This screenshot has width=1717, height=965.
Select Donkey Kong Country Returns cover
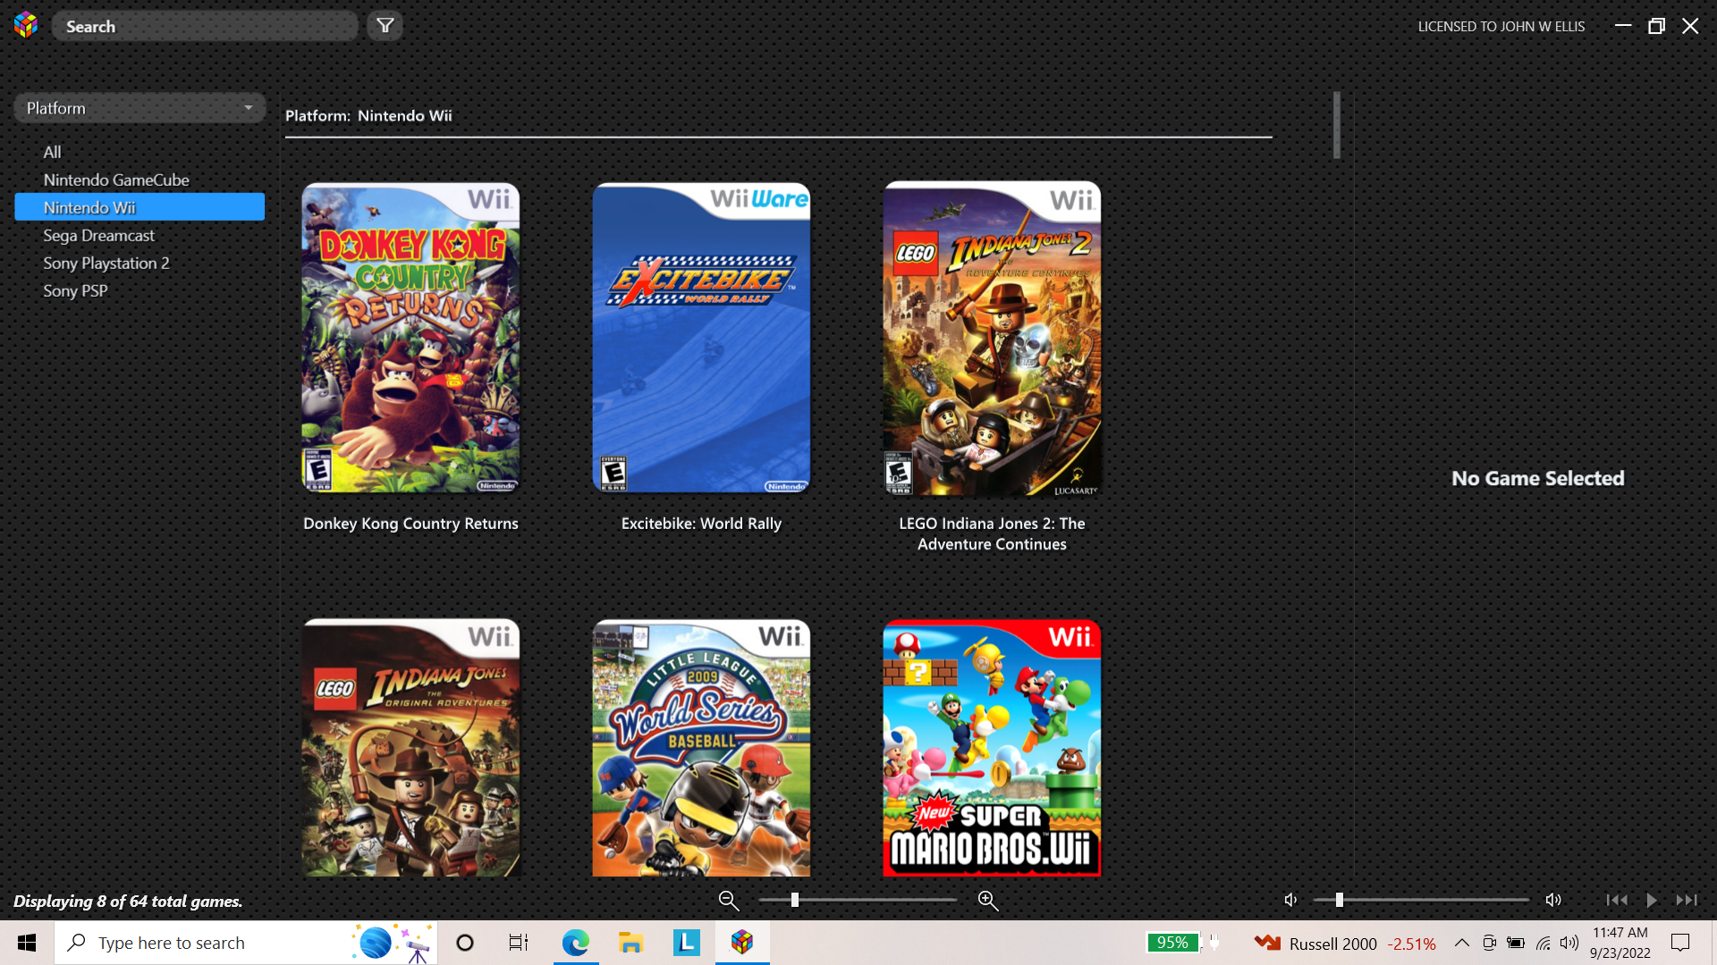tap(410, 338)
